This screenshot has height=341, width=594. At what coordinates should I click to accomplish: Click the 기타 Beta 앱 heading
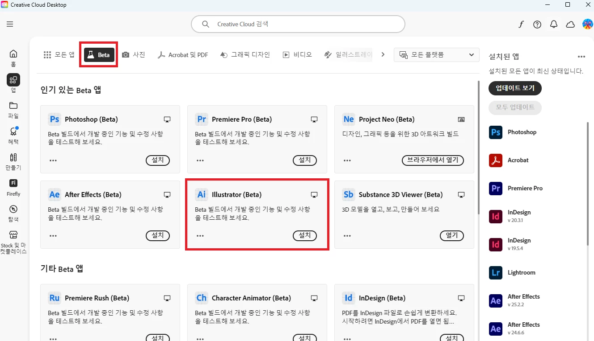(x=62, y=268)
